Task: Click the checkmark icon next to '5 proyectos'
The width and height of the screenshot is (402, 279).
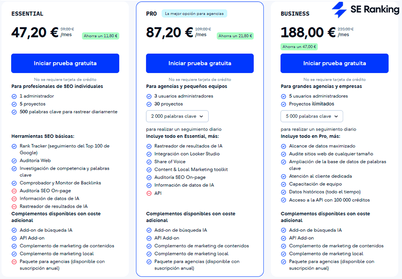Action: pyautogui.click(x=15, y=105)
